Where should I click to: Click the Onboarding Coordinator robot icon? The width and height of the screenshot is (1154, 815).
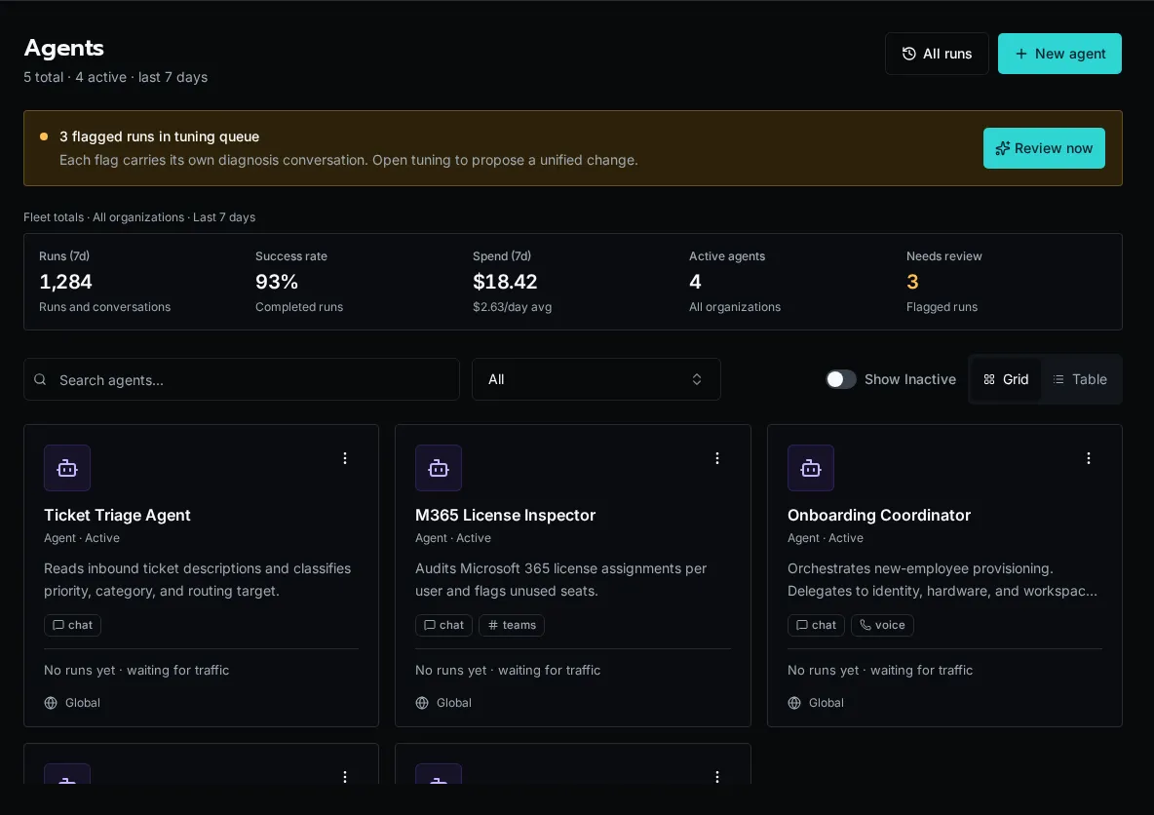(810, 468)
